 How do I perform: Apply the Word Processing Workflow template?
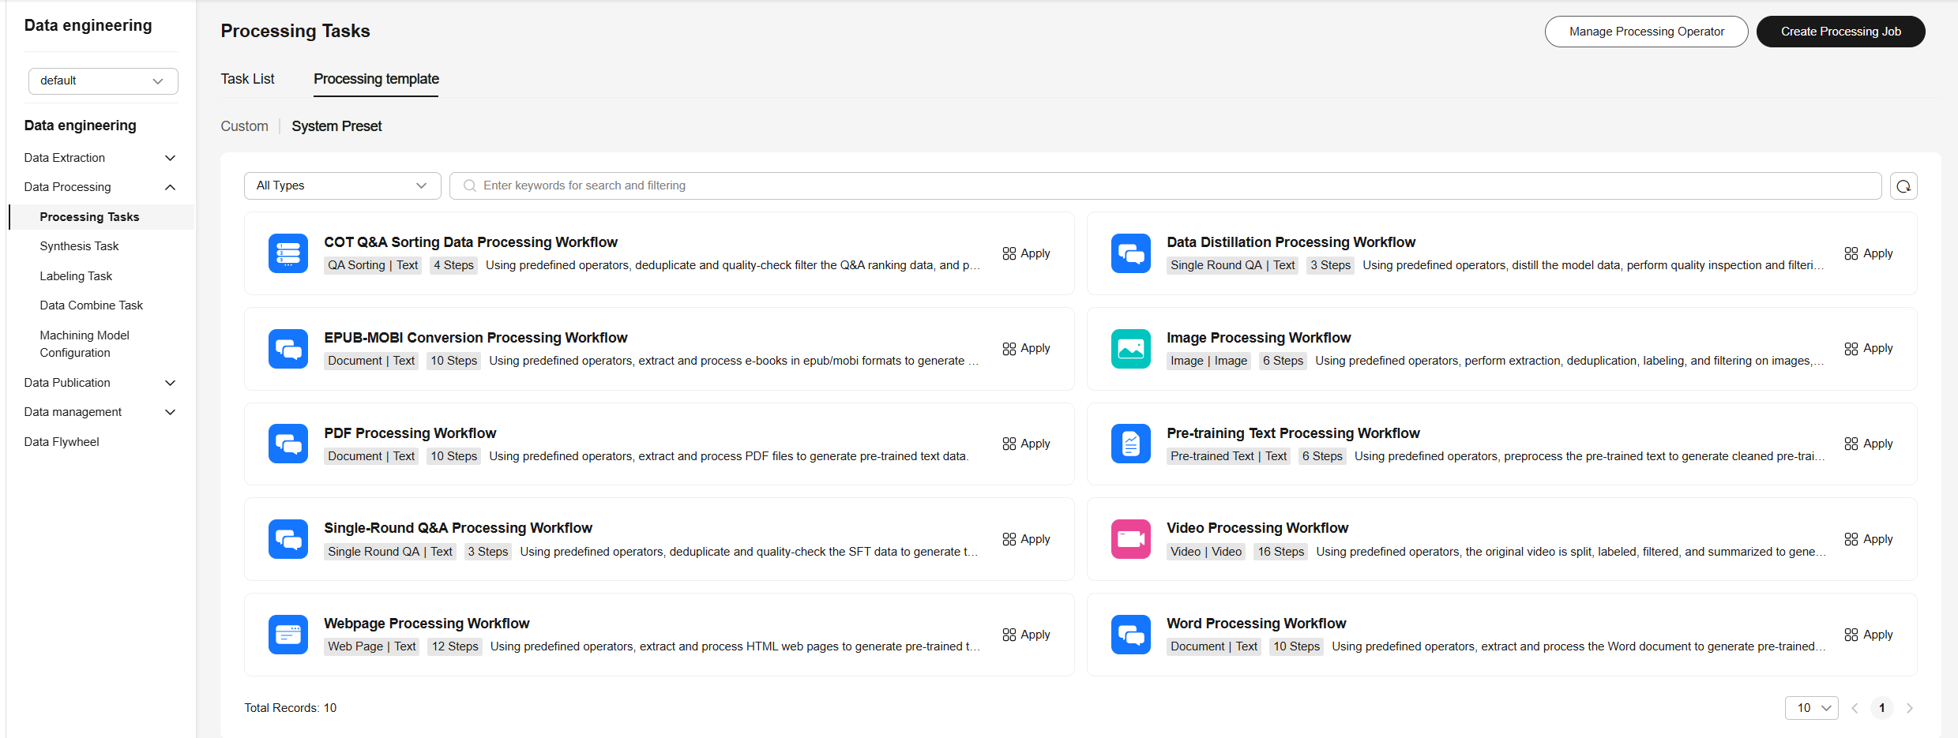click(x=1869, y=635)
